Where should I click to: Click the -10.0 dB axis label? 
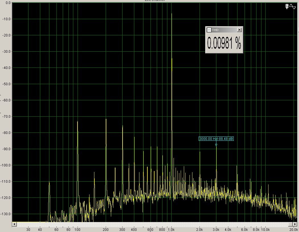coord(6,19)
